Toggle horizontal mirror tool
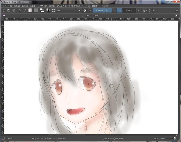Viewport: 181px width, 142px height. pos(143,10)
